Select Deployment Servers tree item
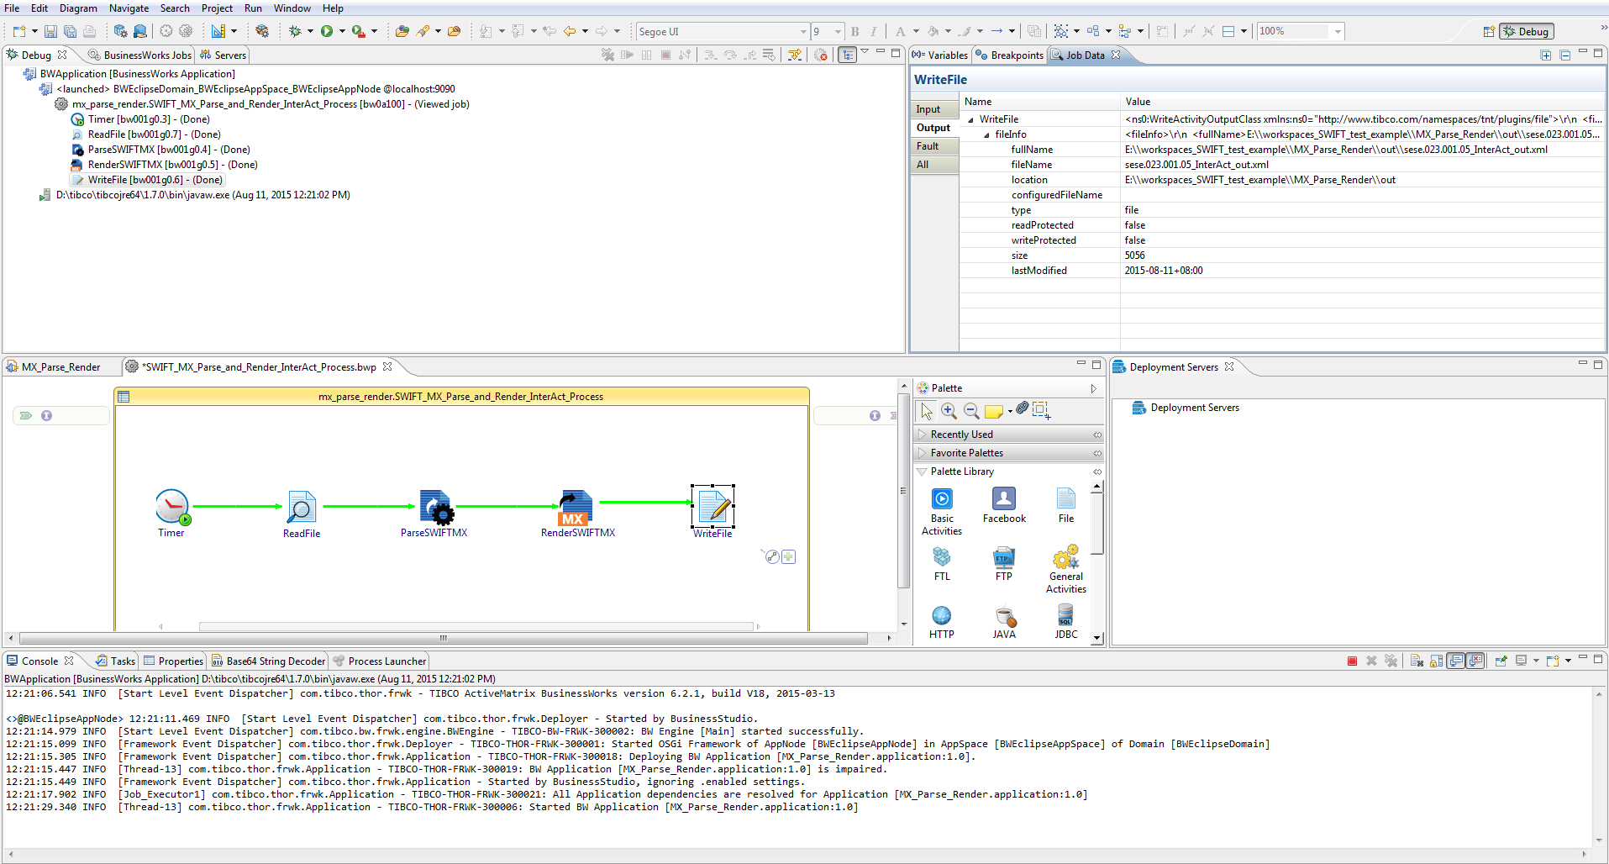This screenshot has width=1609, height=864. pyautogui.click(x=1186, y=408)
